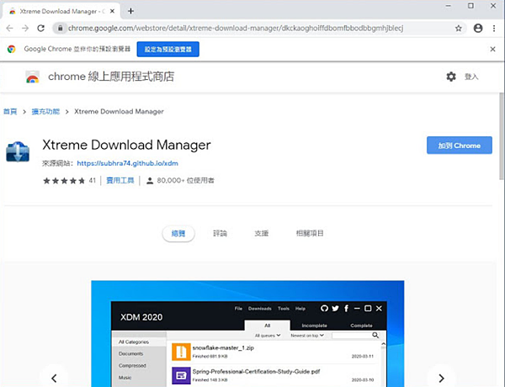The image size is (505, 387).
Task: Open the Chrome three-dot menu
Action: coord(494,29)
